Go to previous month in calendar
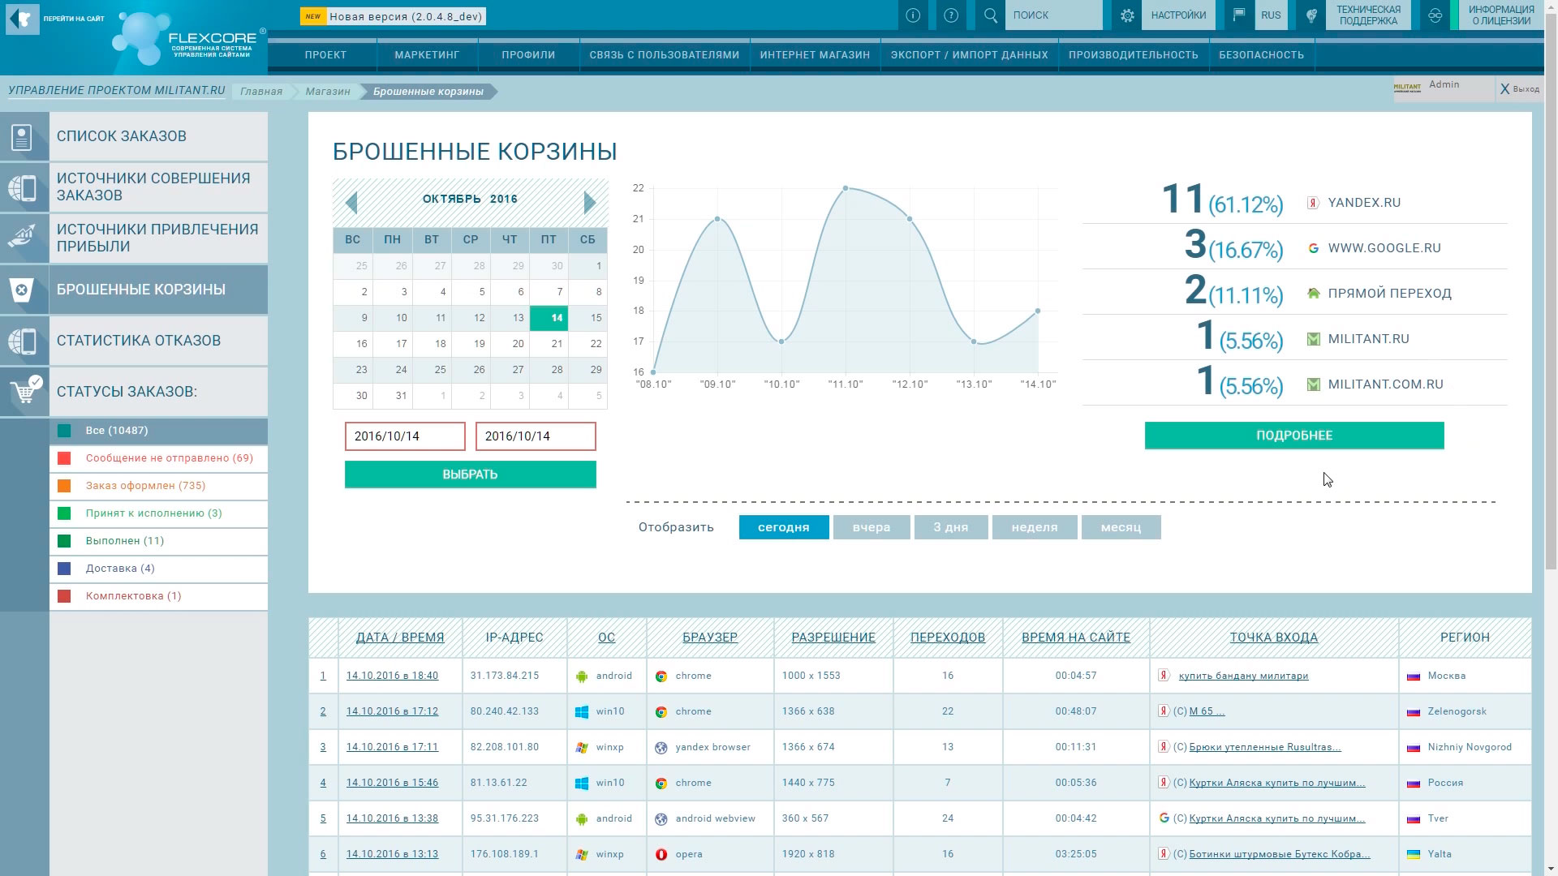This screenshot has height=876, width=1558. tap(351, 203)
